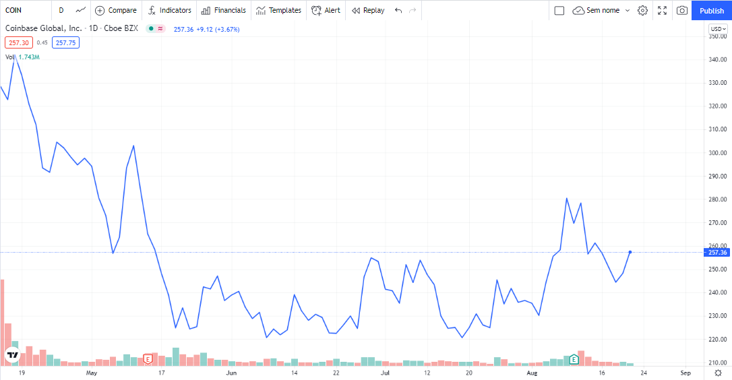
Task: Open chart settings gear
Action: (x=643, y=10)
